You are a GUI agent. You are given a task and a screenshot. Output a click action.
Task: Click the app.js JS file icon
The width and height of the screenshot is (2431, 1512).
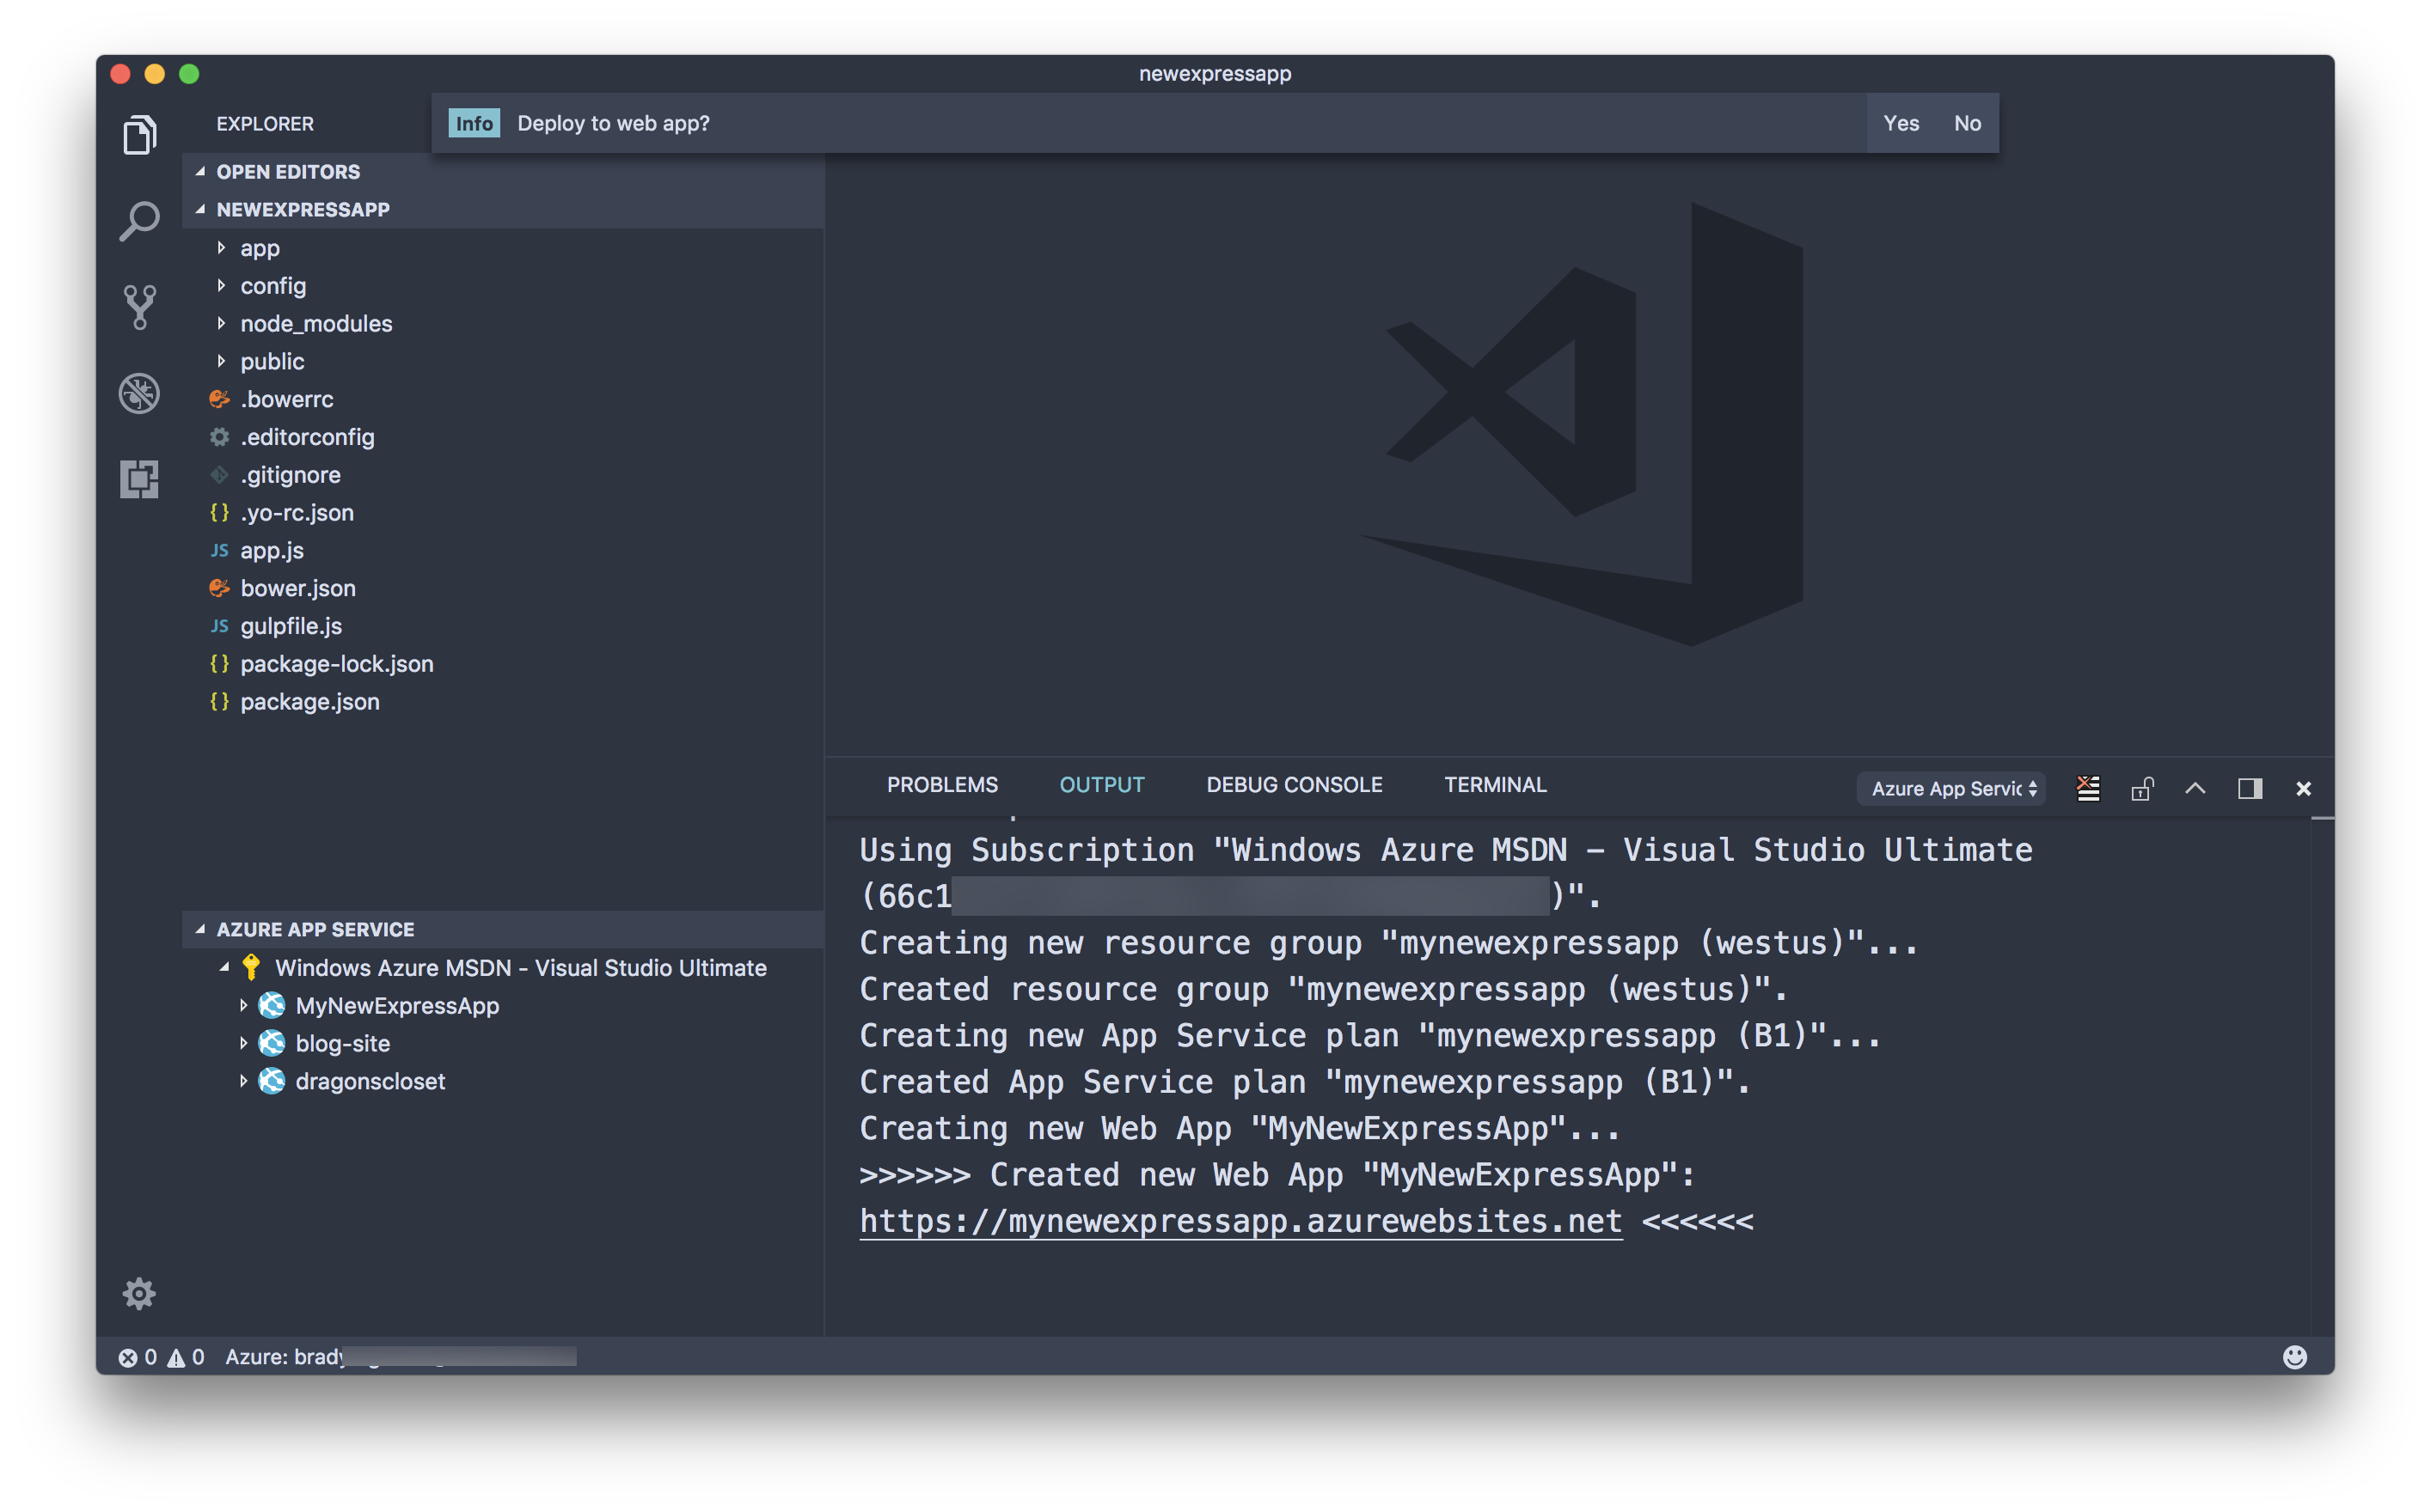click(219, 550)
